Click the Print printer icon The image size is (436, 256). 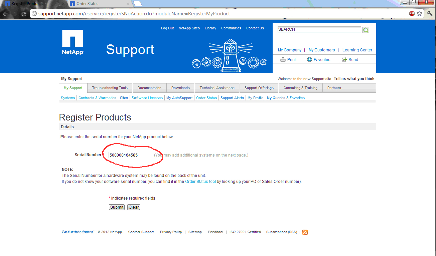[283, 59]
